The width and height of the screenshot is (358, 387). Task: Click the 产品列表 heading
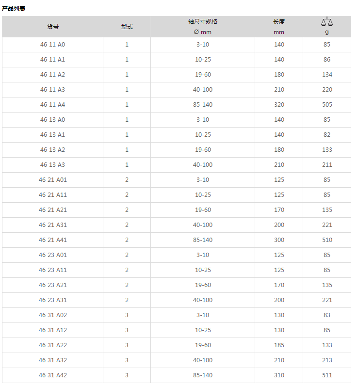(x=14, y=9)
